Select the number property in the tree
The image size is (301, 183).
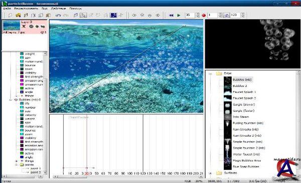(30, 108)
